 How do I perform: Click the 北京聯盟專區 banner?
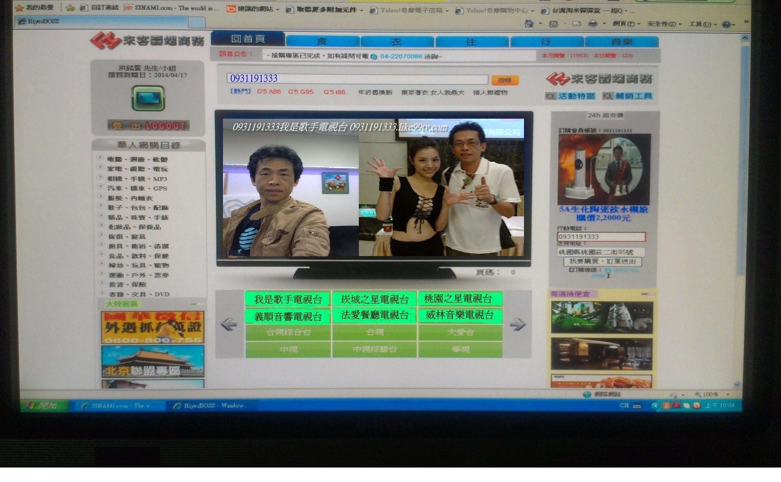click(153, 362)
